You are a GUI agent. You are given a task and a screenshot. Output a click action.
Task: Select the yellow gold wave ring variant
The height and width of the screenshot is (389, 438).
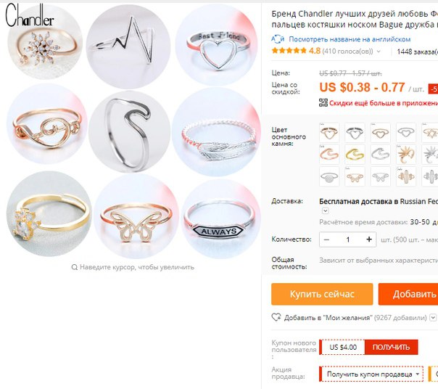click(x=355, y=155)
